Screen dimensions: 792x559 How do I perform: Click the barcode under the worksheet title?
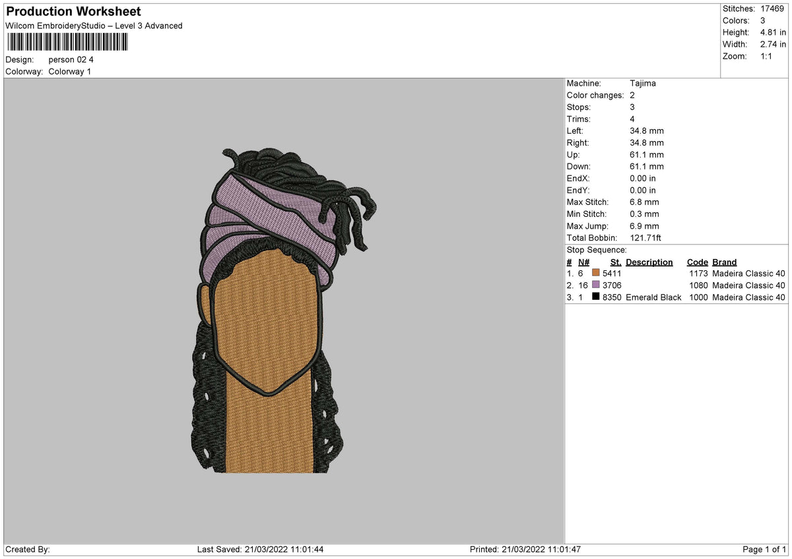[x=68, y=43]
